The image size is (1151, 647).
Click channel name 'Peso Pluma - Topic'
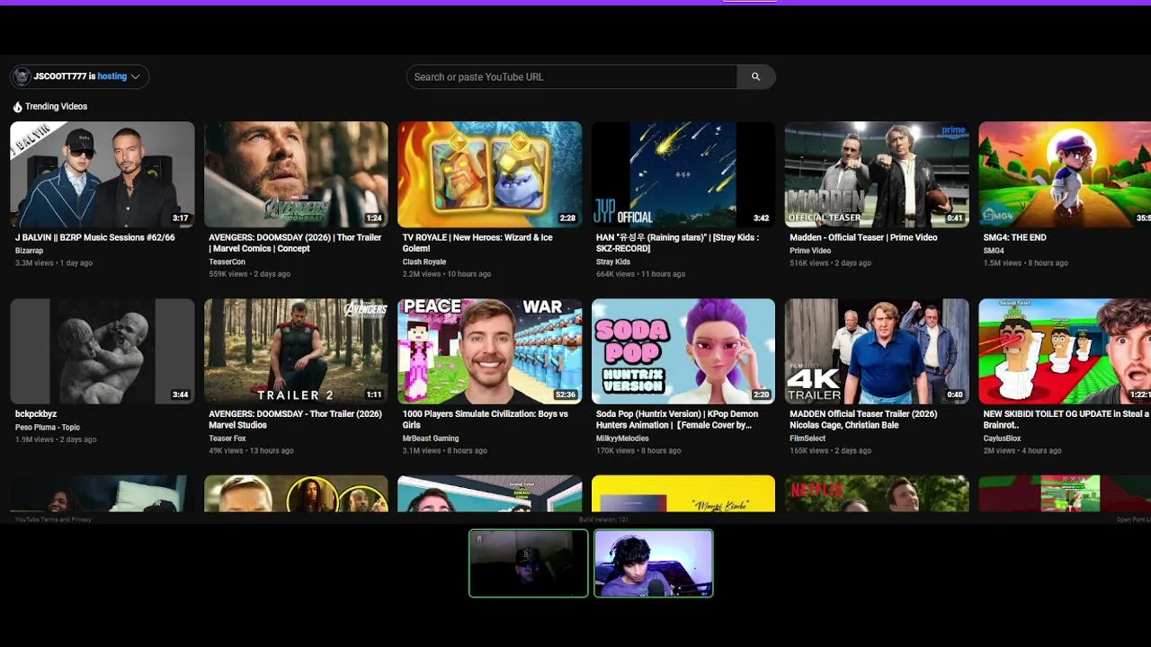(x=48, y=428)
